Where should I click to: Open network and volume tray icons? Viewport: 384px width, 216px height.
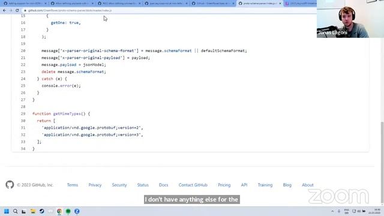359,211
